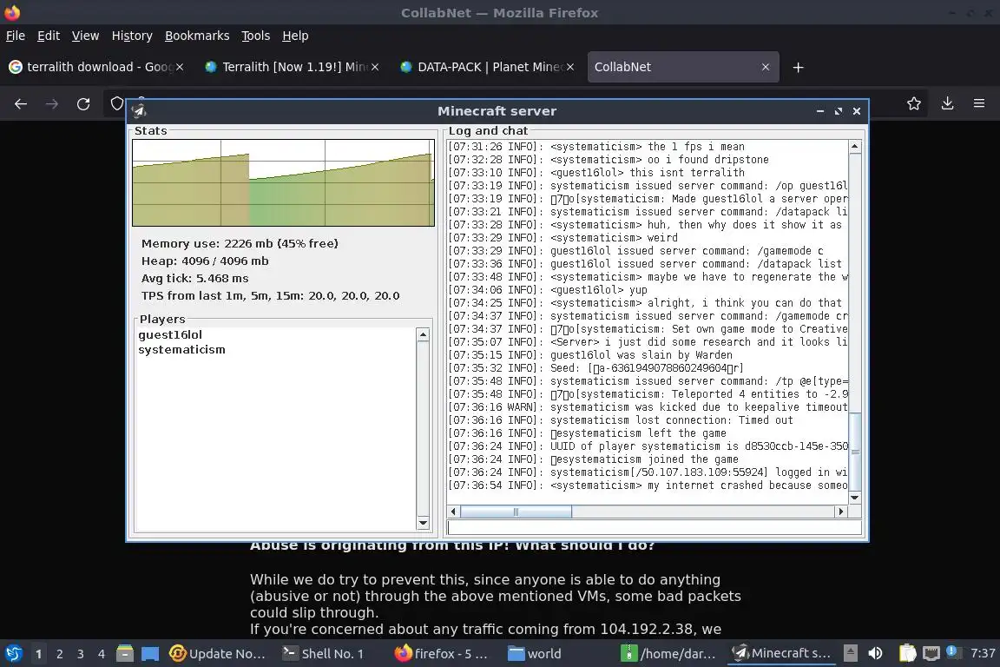Switch to workspace 3 in the pager
Screen dimensions: 1000x667
[x=81, y=654]
